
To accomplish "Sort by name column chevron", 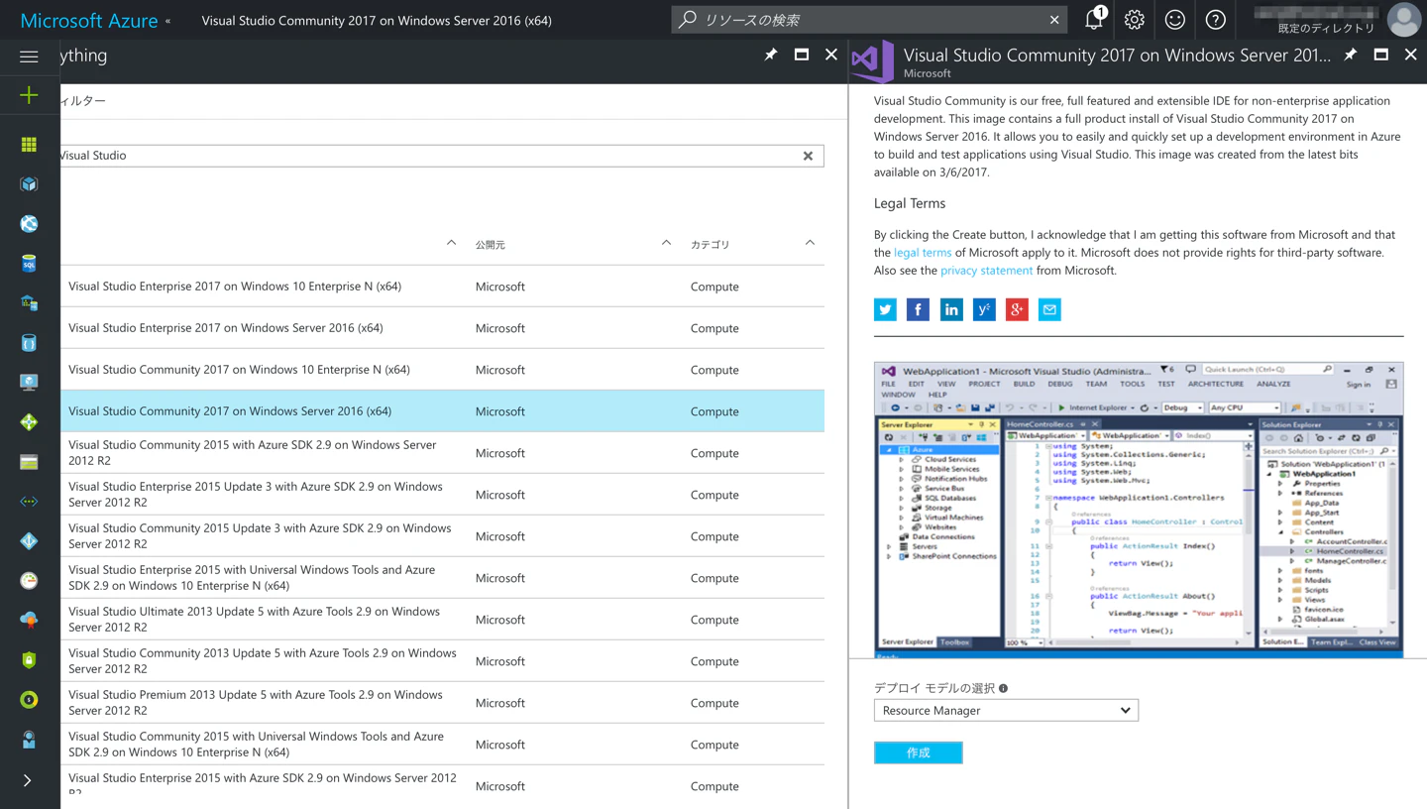I will coord(451,243).
